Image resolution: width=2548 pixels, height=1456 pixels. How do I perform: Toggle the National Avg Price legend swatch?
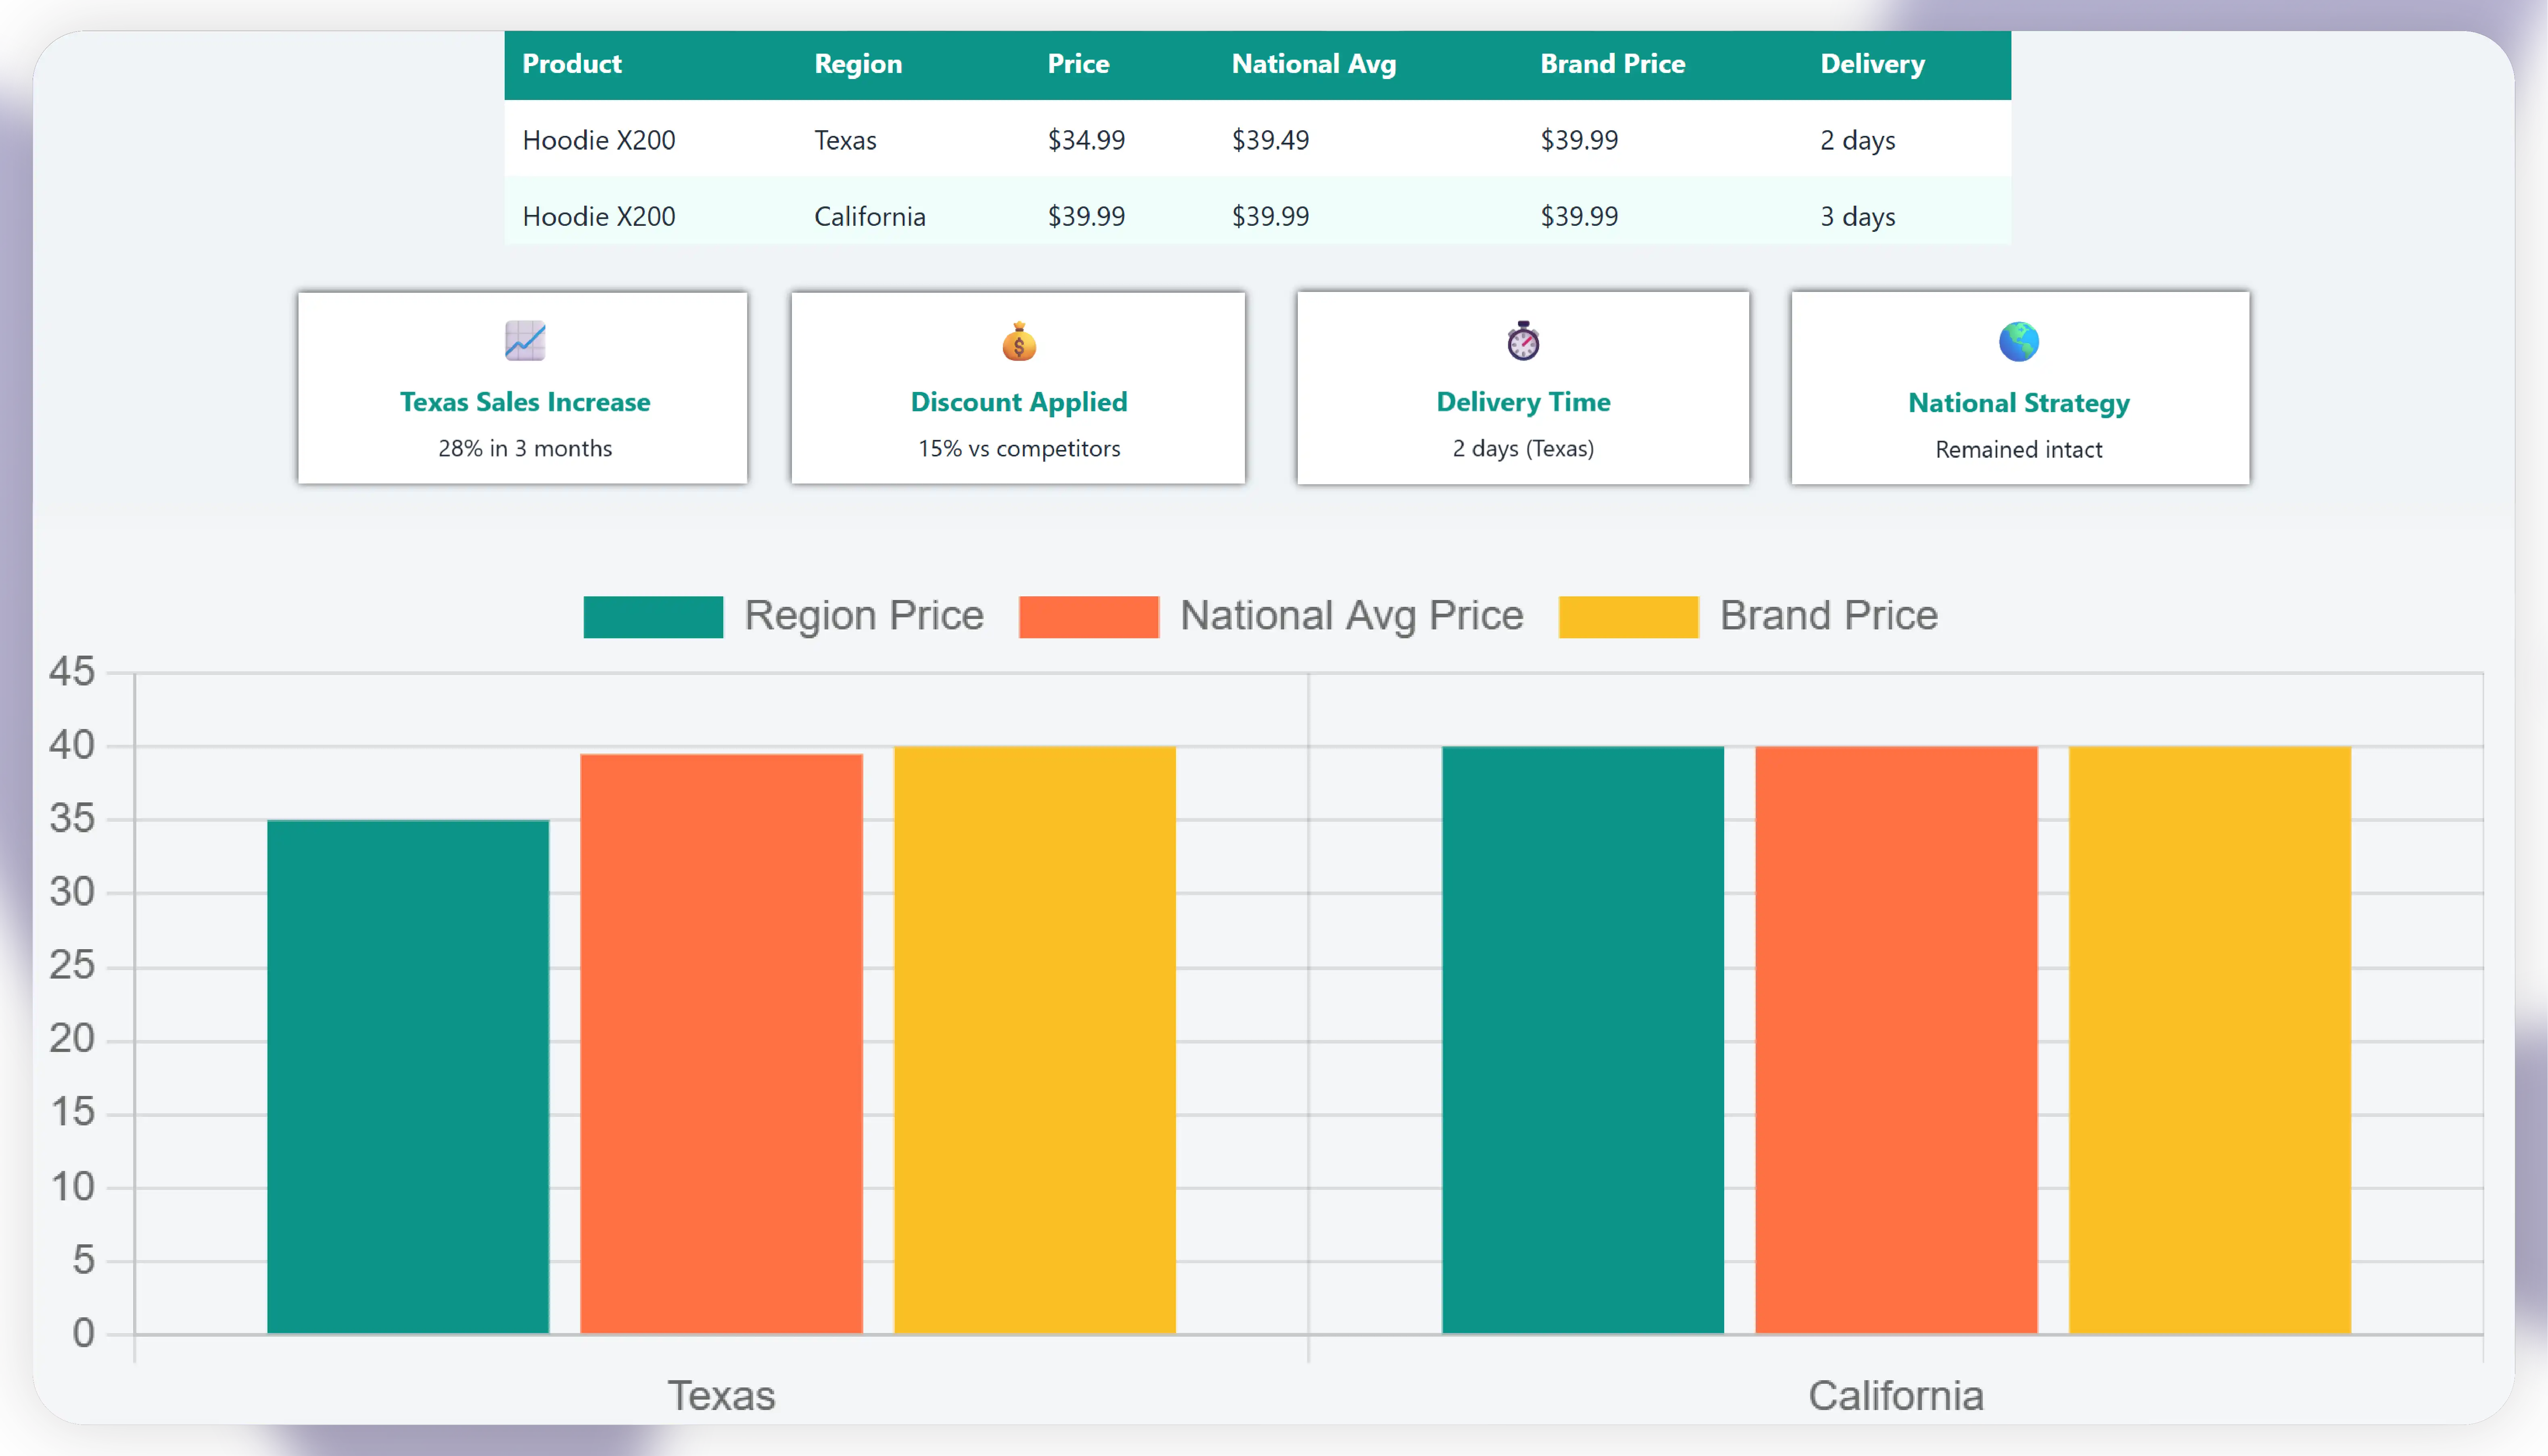coord(1088,616)
